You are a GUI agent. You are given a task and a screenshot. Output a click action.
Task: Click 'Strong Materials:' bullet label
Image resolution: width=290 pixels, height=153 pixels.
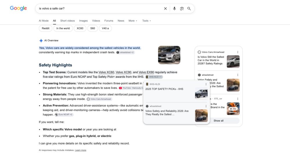[55, 94]
